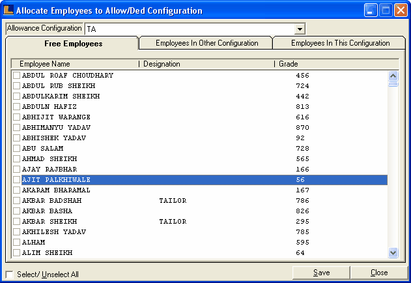Tick the AHMAD SHEIKH checkbox

(16, 159)
